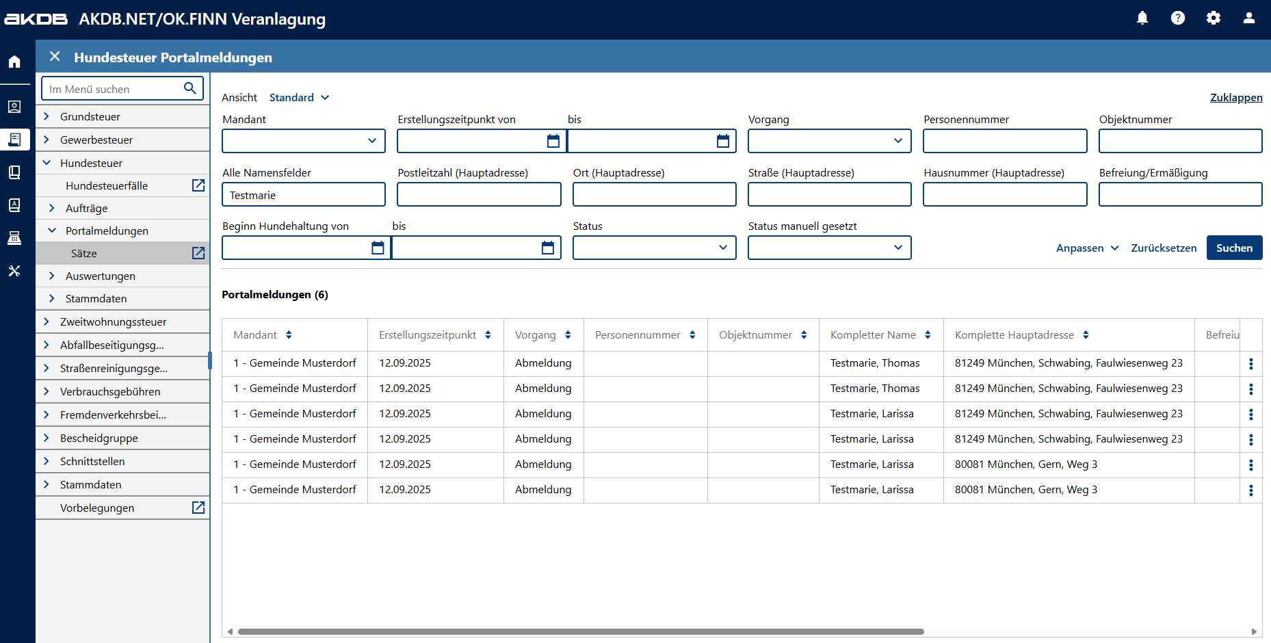Select the Sätze menu entry
Image resolution: width=1271 pixels, height=643 pixels.
coord(84,253)
